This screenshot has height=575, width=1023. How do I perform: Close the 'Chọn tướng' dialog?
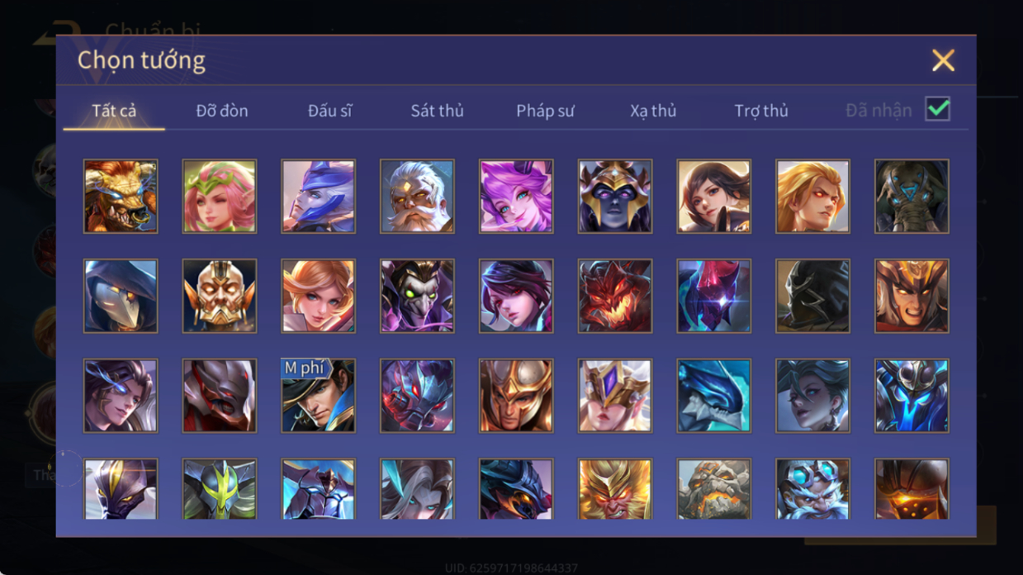pyautogui.click(x=943, y=60)
